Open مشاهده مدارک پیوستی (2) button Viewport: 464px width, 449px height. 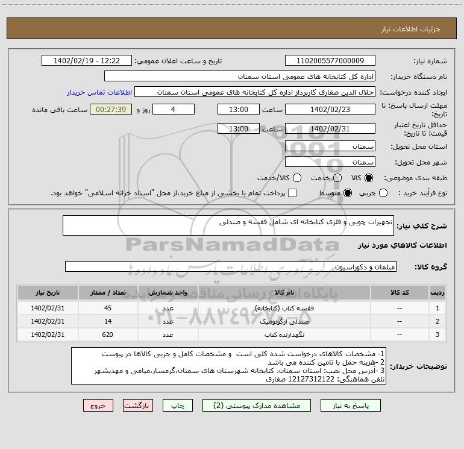pyautogui.click(x=257, y=406)
